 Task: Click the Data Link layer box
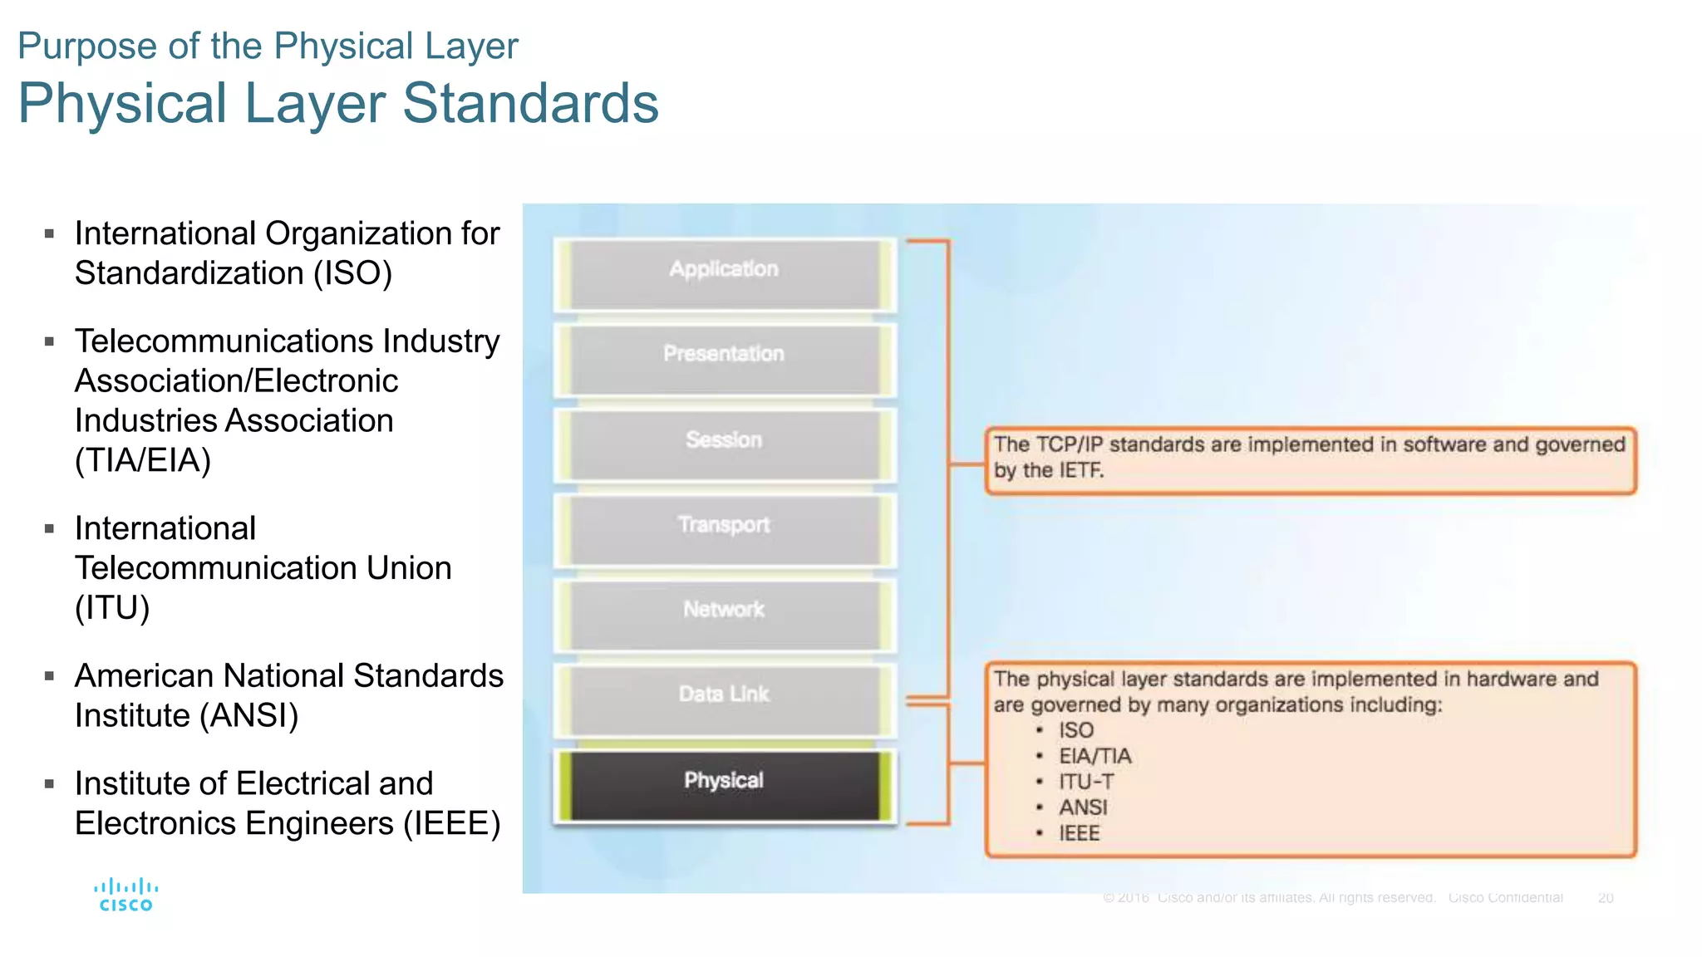724,699
